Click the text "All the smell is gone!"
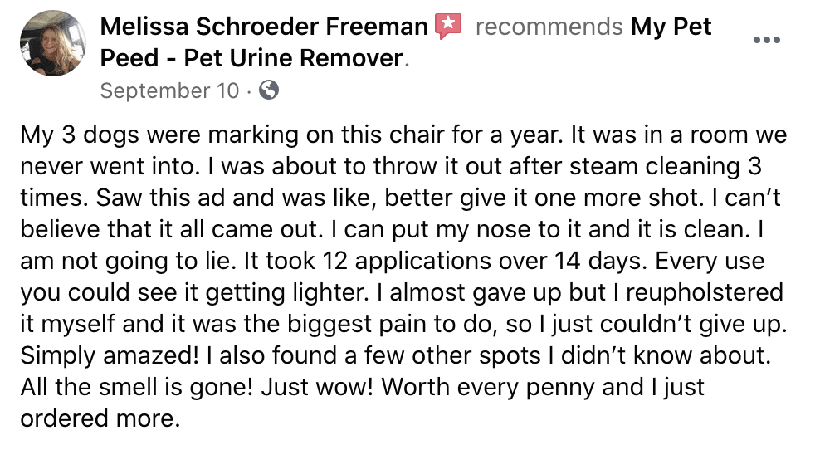Viewport: 820px width, 450px height. (x=136, y=387)
